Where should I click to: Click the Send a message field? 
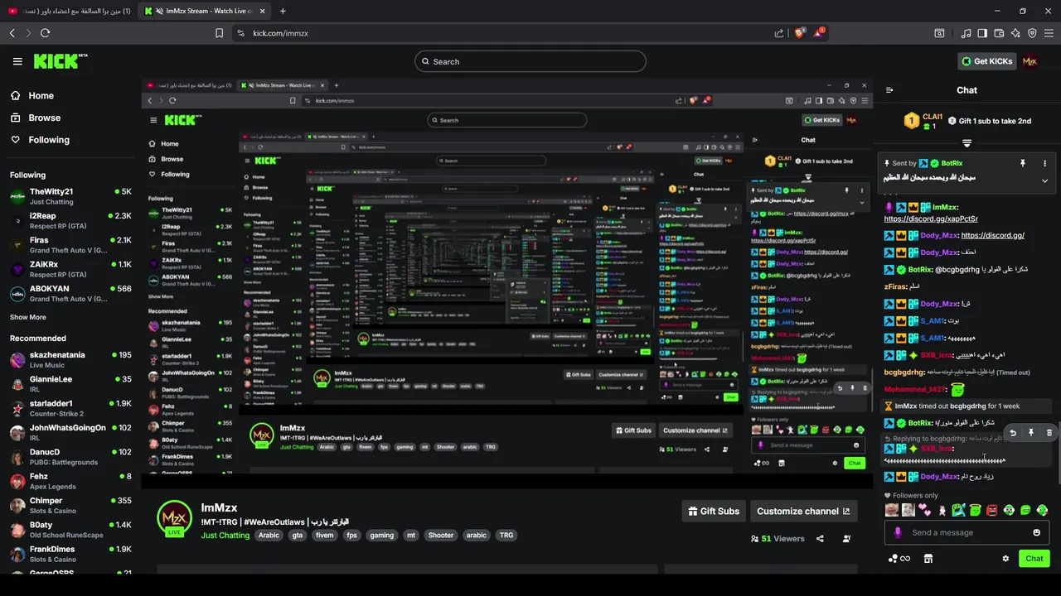click(967, 532)
